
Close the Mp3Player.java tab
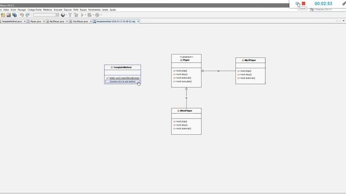67,22
